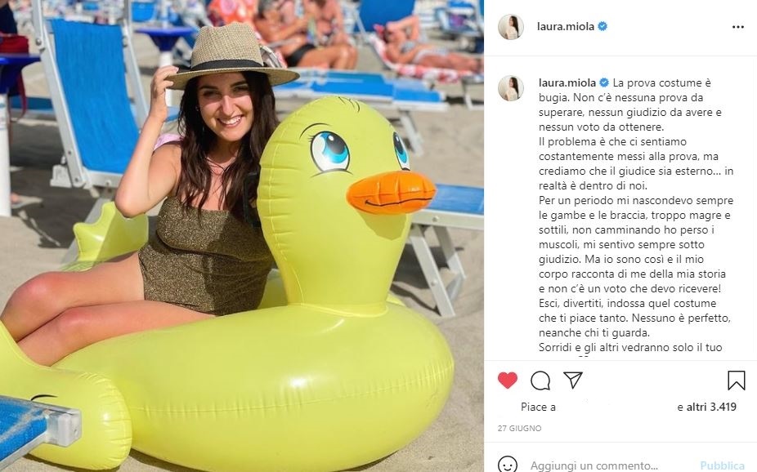Open the post date '27 GIUGNO'
This screenshot has height=472, width=757.
[x=519, y=428]
